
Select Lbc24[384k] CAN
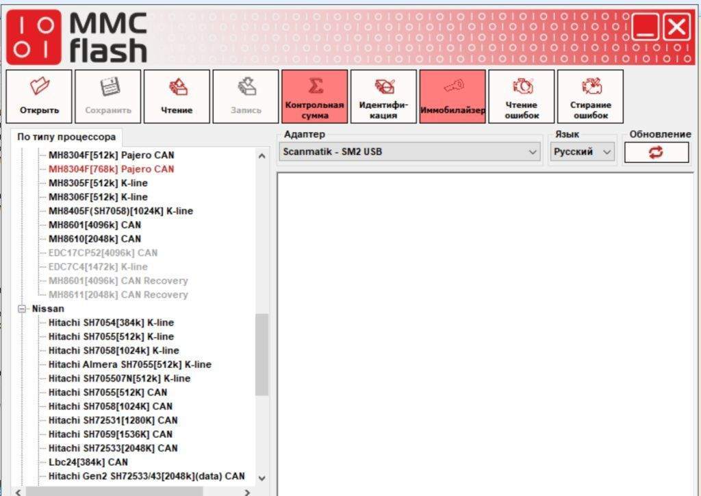(x=88, y=462)
